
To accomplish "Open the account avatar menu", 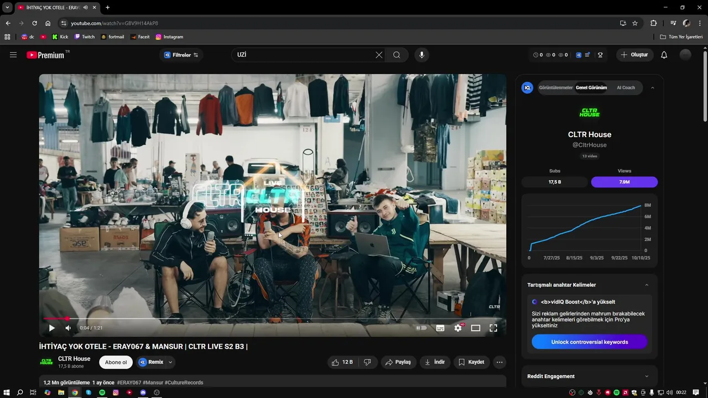I will click(x=685, y=55).
